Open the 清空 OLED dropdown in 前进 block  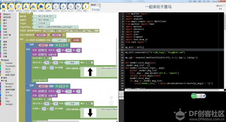tap(48, 58)
